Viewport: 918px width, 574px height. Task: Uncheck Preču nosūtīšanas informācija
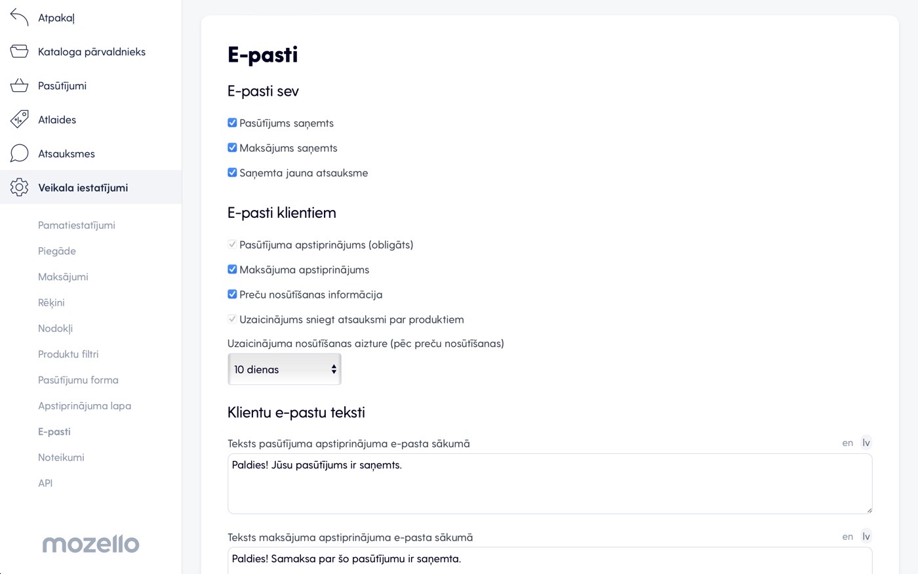(232, 294)
